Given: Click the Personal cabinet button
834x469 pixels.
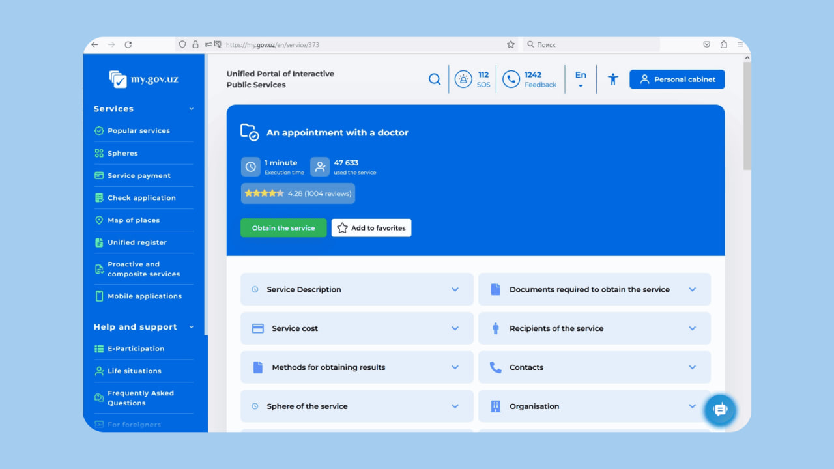Looking at the screenshot, I should (677, 79).
